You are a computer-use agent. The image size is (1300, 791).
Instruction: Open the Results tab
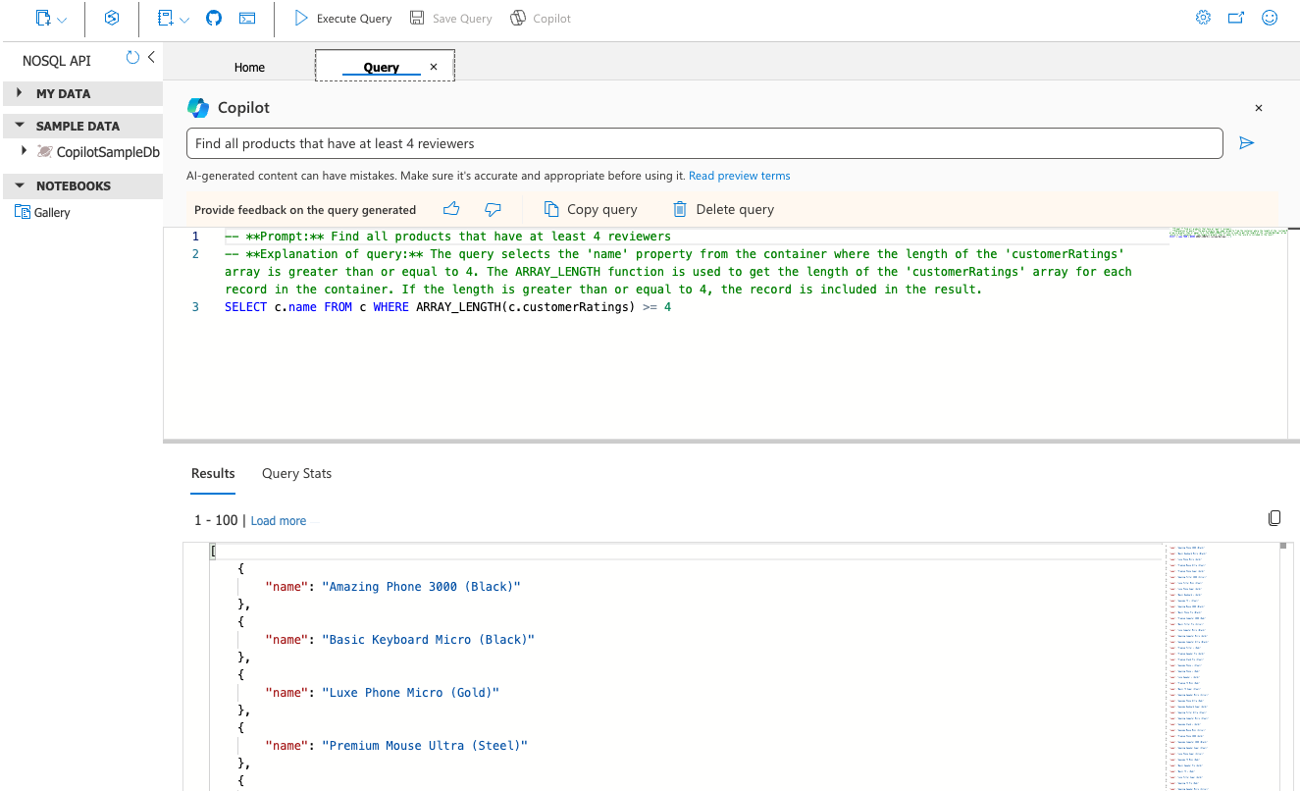(x=213, y=473)
